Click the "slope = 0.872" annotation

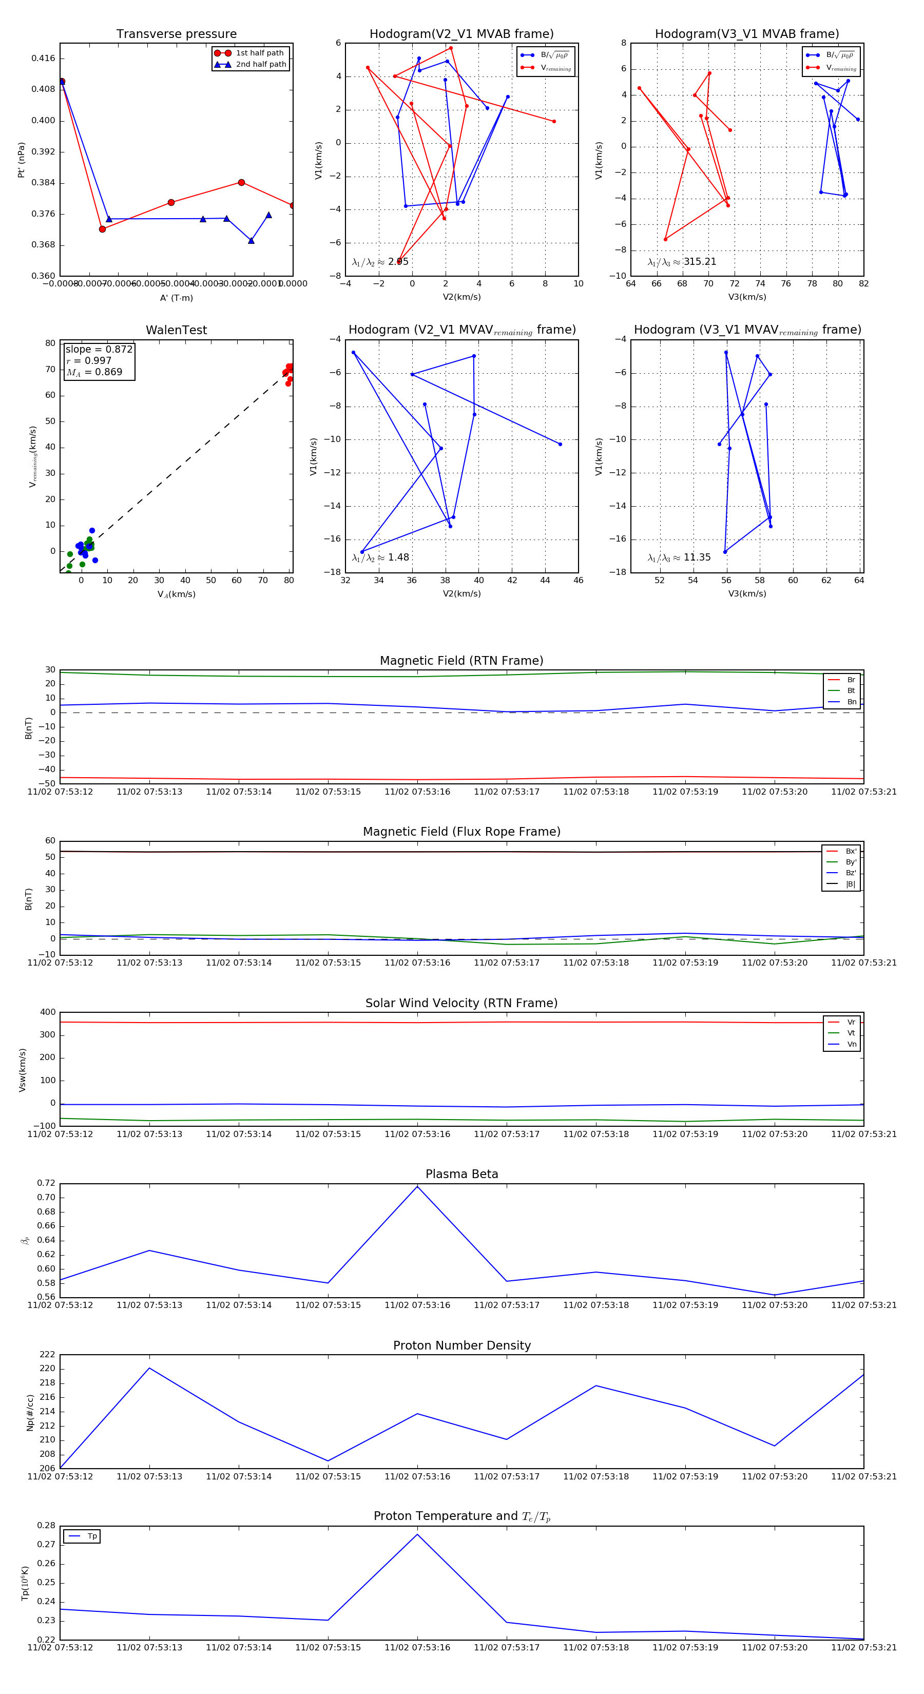point(99,350)
